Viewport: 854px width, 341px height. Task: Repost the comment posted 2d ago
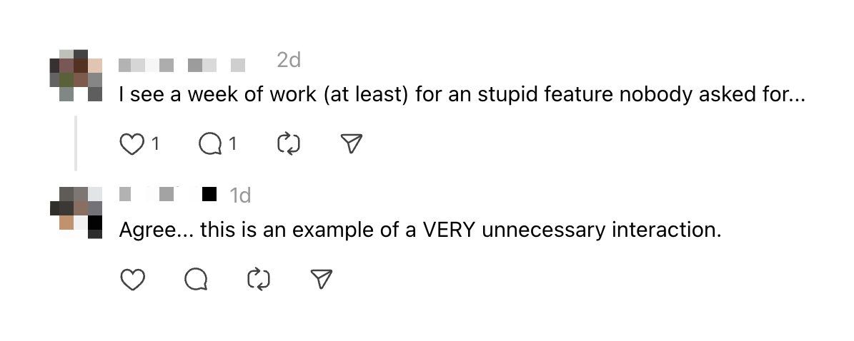coord(288,144)
